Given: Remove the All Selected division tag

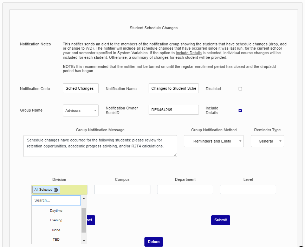Looking at the screenshot, I should 56,190.
